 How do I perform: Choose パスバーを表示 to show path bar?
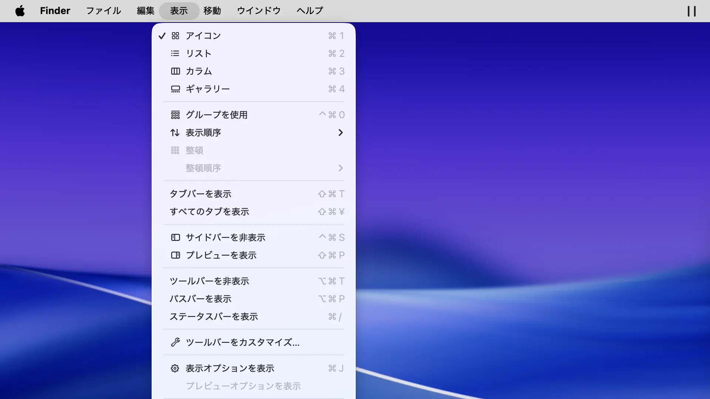click(200, 299)
